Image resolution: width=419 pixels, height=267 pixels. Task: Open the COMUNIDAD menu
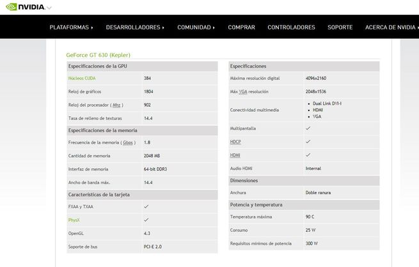click(x=196, y=27)
